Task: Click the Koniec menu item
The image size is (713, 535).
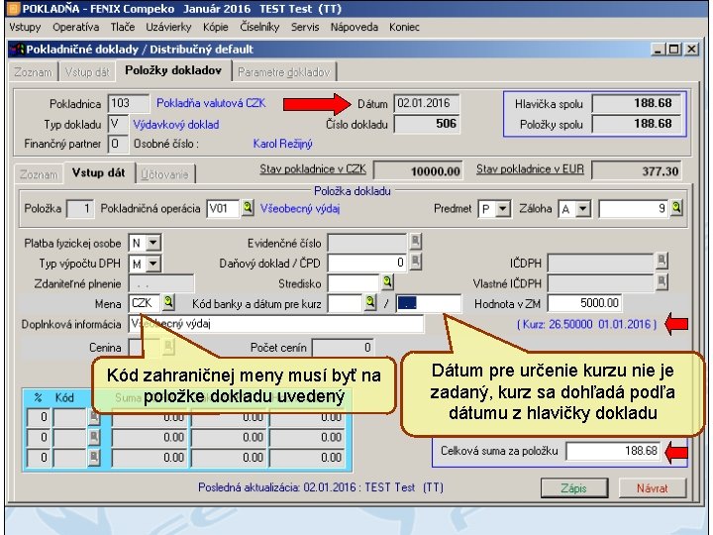Action: pos(404,28)
